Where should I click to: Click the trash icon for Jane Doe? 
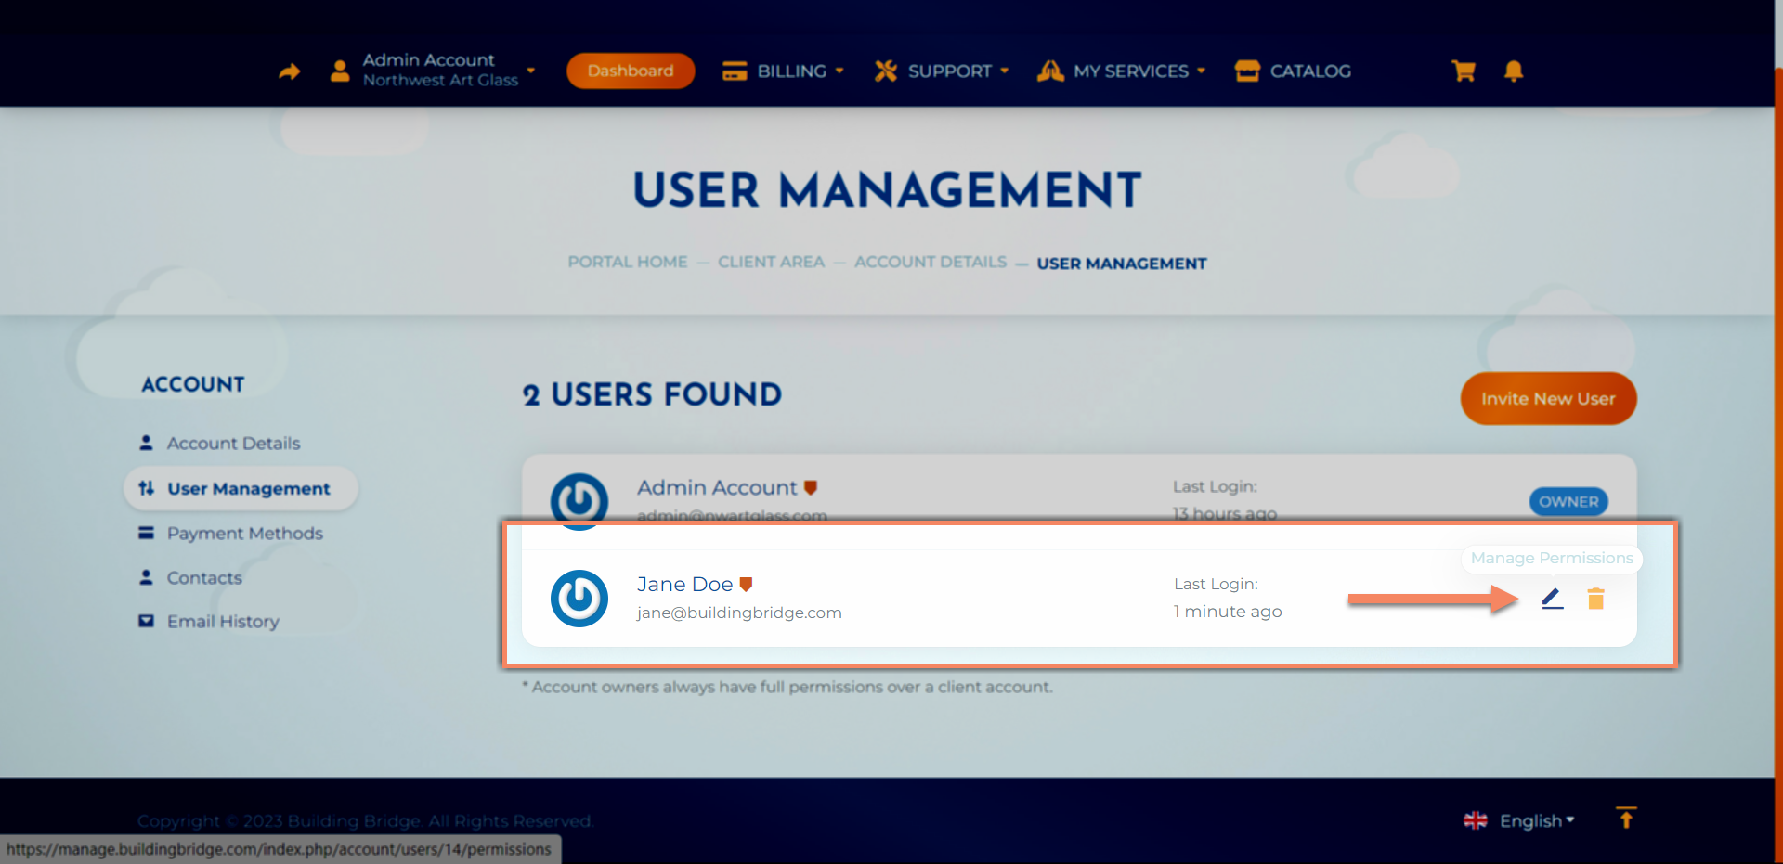pos(1595,600)
